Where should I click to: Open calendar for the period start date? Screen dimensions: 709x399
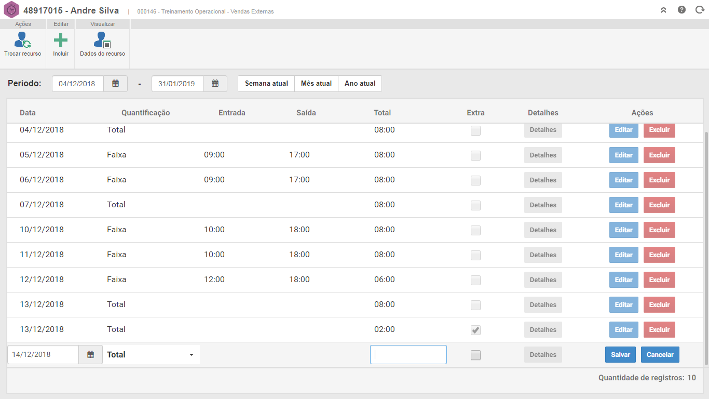(x=116, y=84)
